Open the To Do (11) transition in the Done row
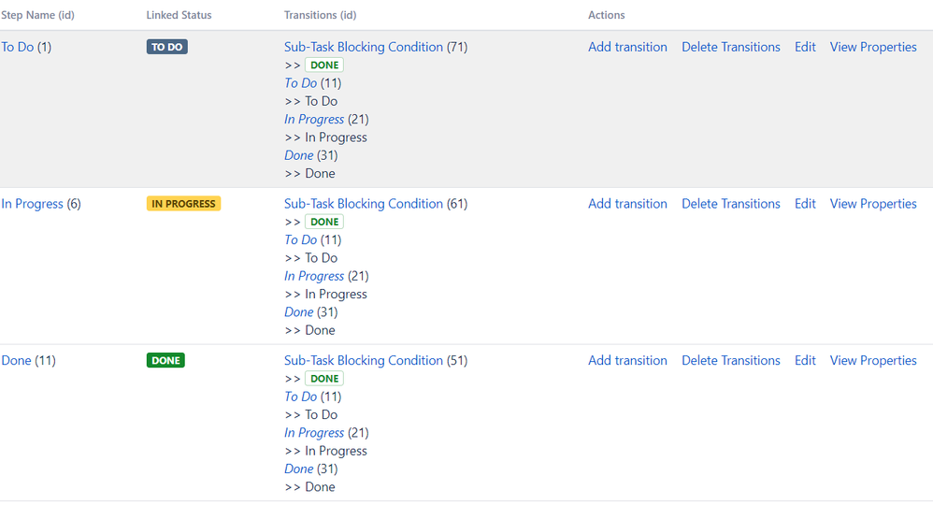This screenshot has height=505, width=933. click(300, 397)
